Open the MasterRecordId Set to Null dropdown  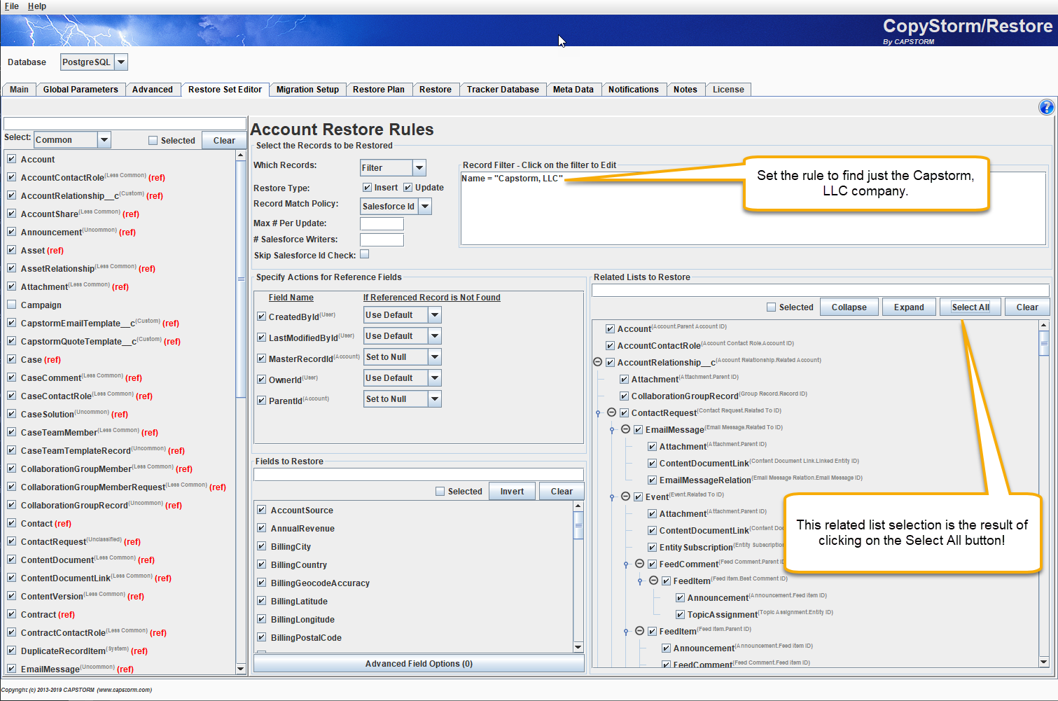point(435,357)
